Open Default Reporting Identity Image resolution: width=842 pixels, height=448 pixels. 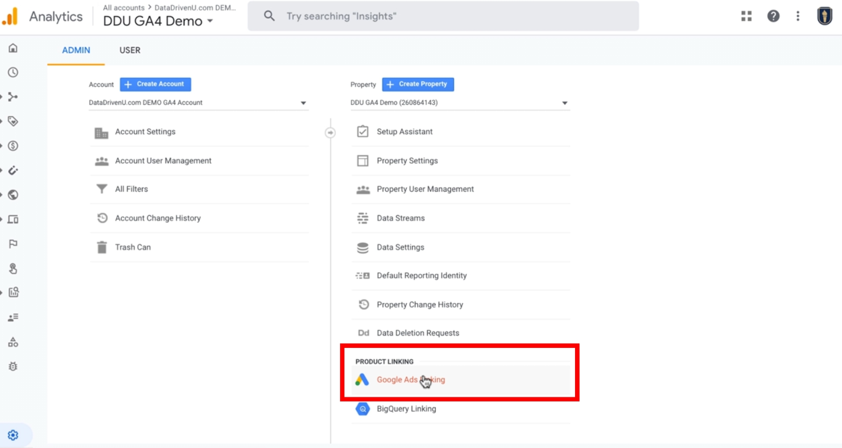(460, 275)
